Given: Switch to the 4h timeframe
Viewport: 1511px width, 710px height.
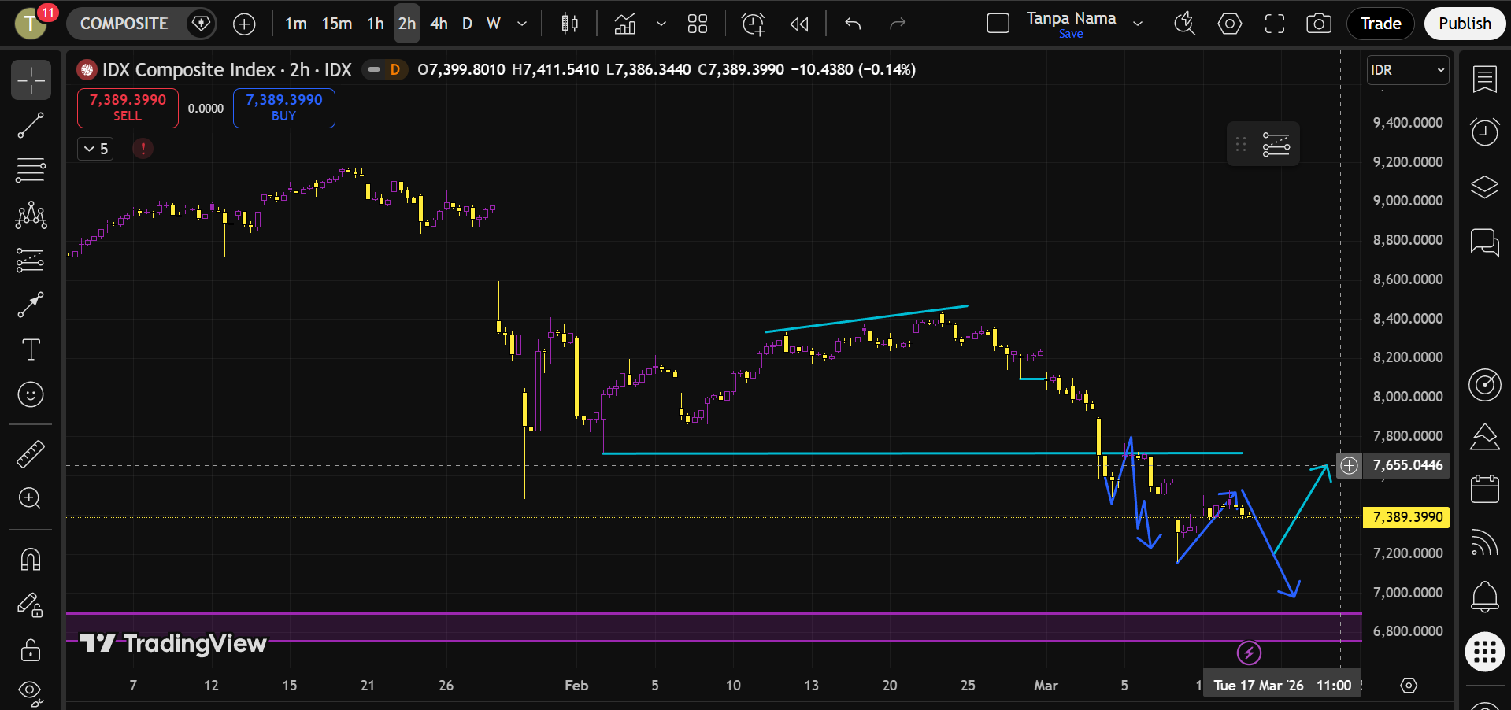Looking at the screenshot, I should click(439, 24).
